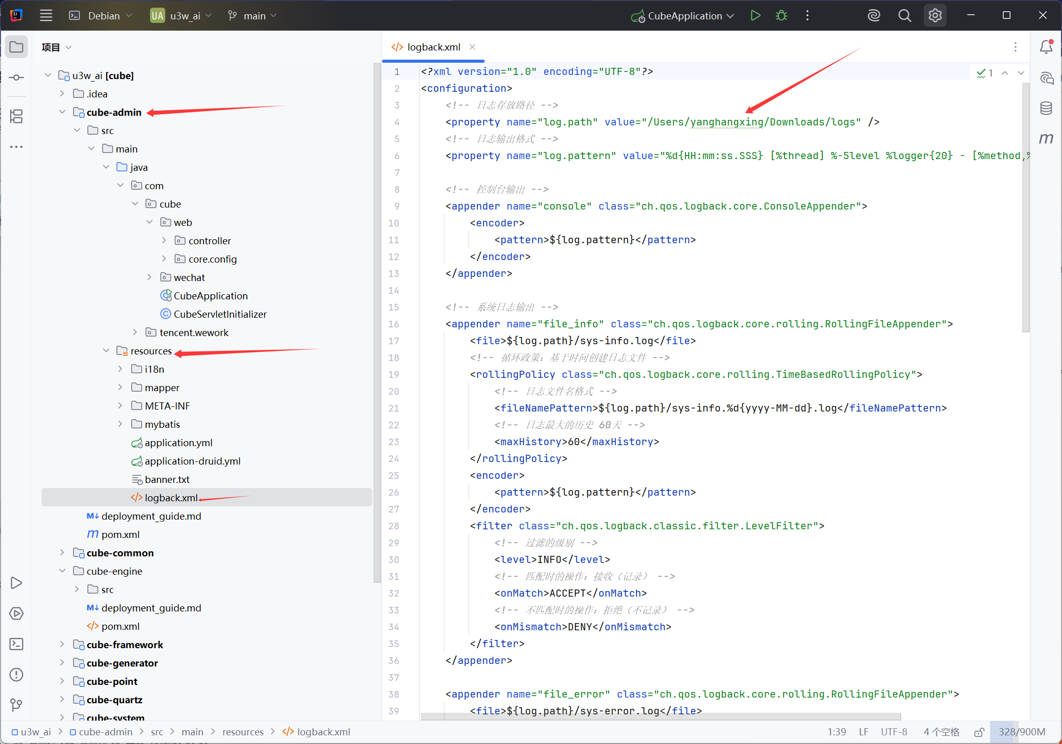Open CubeApplication class in tree

tap(204, 296)
